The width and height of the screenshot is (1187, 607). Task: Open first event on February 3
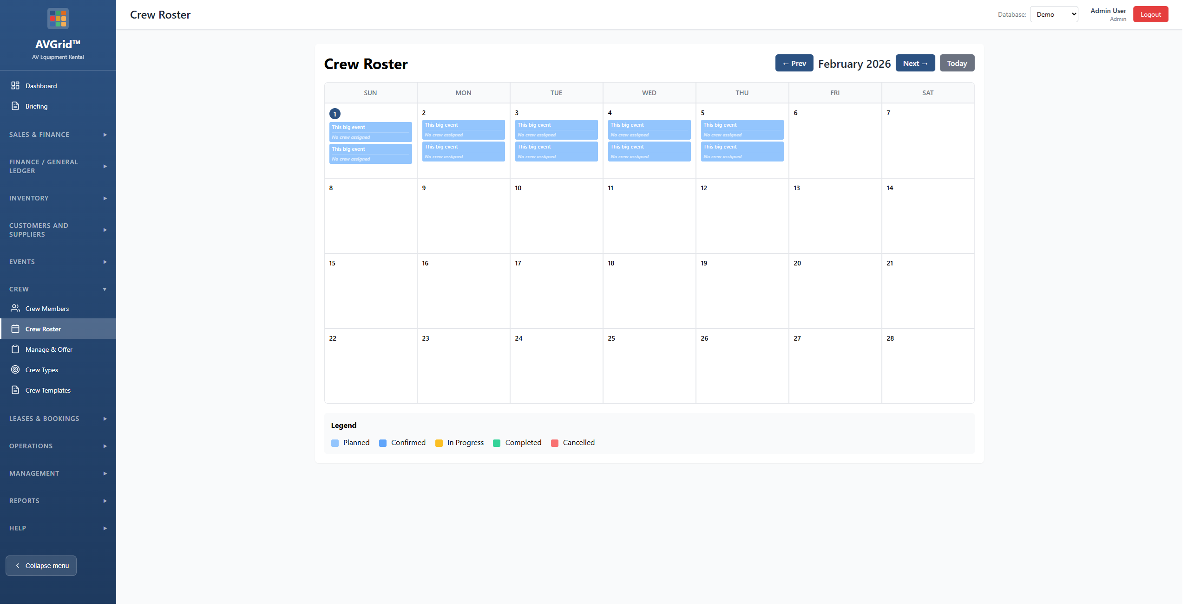tap(556, 129)
